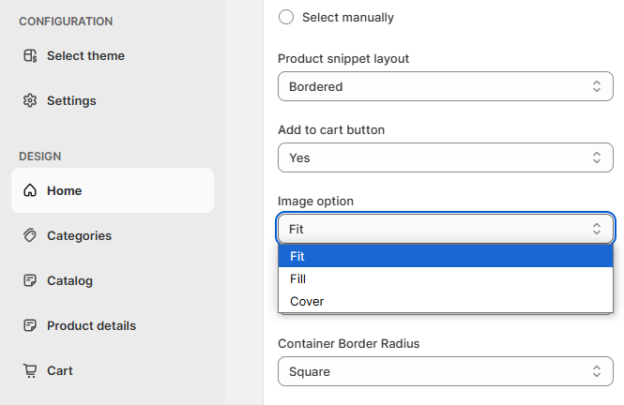Click the Add to cart button label
Screen dimensions: 624x405
point(331,130)
